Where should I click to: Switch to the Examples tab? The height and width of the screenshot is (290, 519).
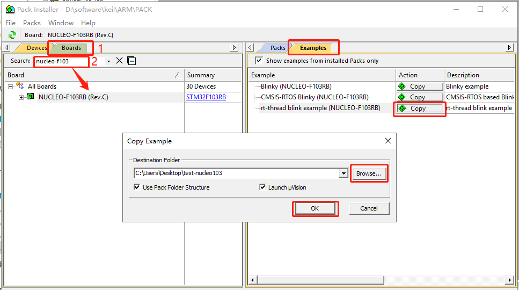coord(313,48)
